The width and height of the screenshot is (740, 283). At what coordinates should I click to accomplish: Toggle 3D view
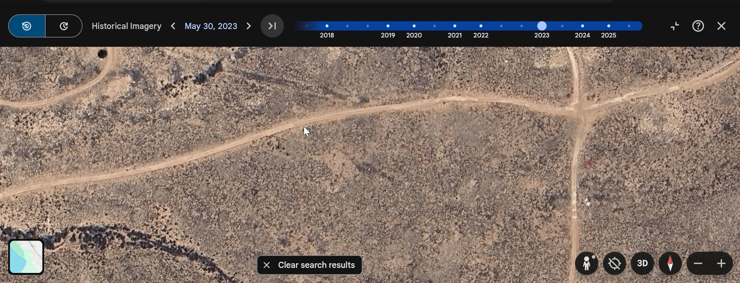pos(642,263)
